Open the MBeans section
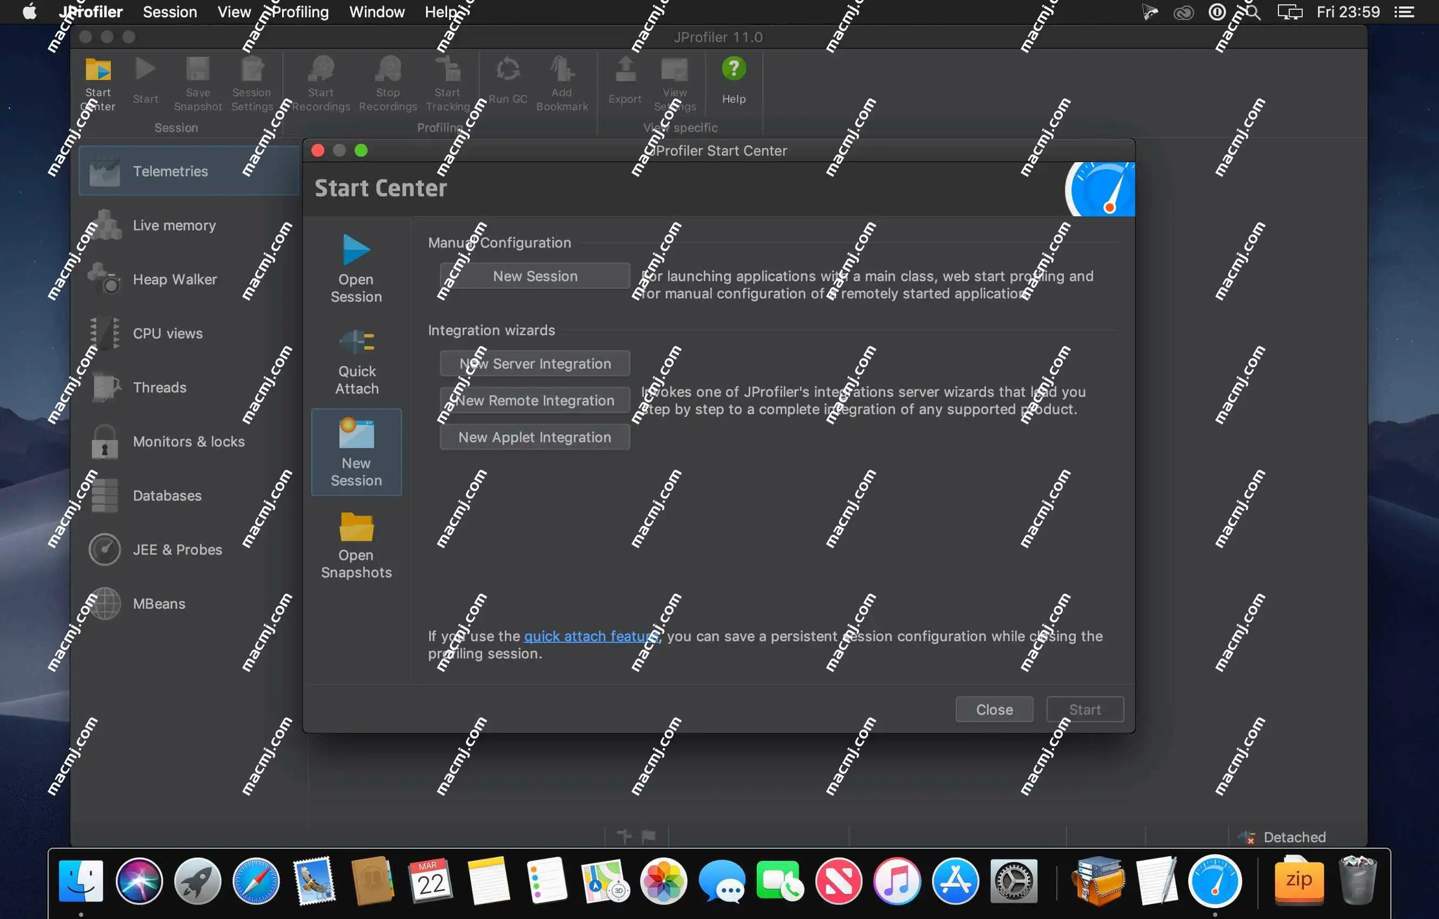This screenshot has width=1439, height=919. pyautogui.click(x=189, y=603)
